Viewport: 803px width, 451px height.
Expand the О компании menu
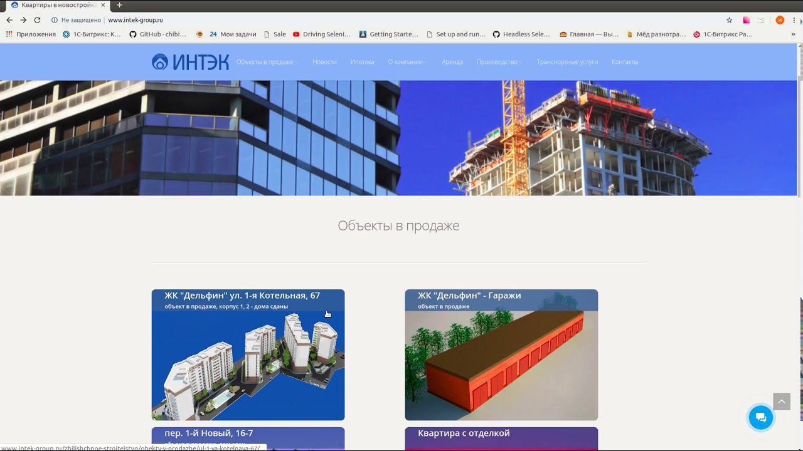[407, 62]
